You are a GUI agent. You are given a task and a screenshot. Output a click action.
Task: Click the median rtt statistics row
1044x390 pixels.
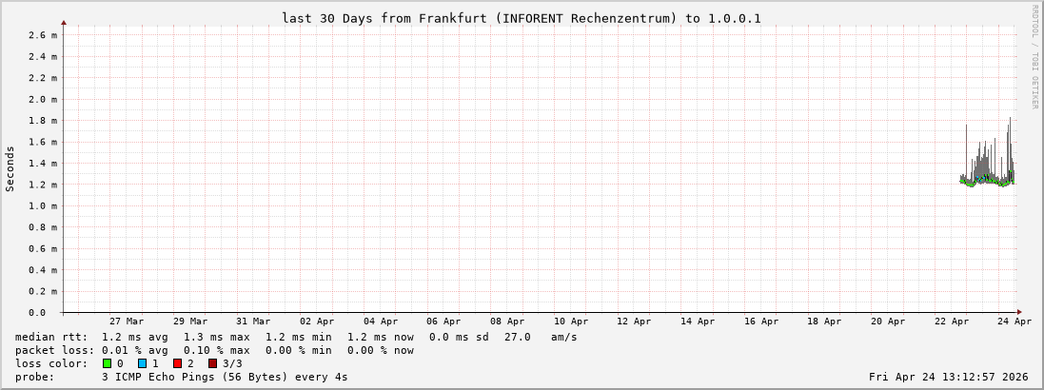295,337
